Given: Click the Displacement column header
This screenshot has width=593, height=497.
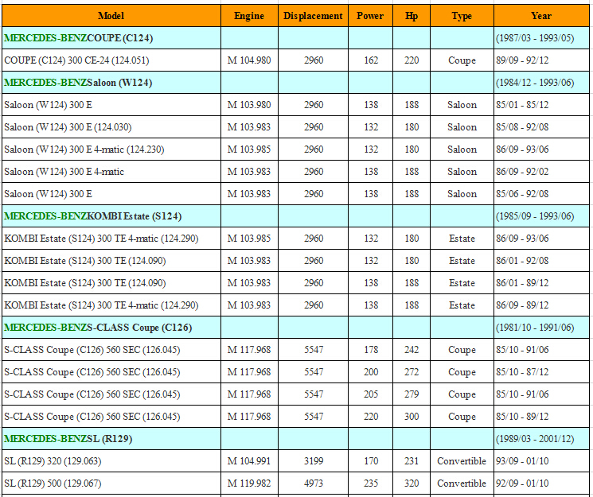Looking at the screenshot, I should [x=313, y=16].
